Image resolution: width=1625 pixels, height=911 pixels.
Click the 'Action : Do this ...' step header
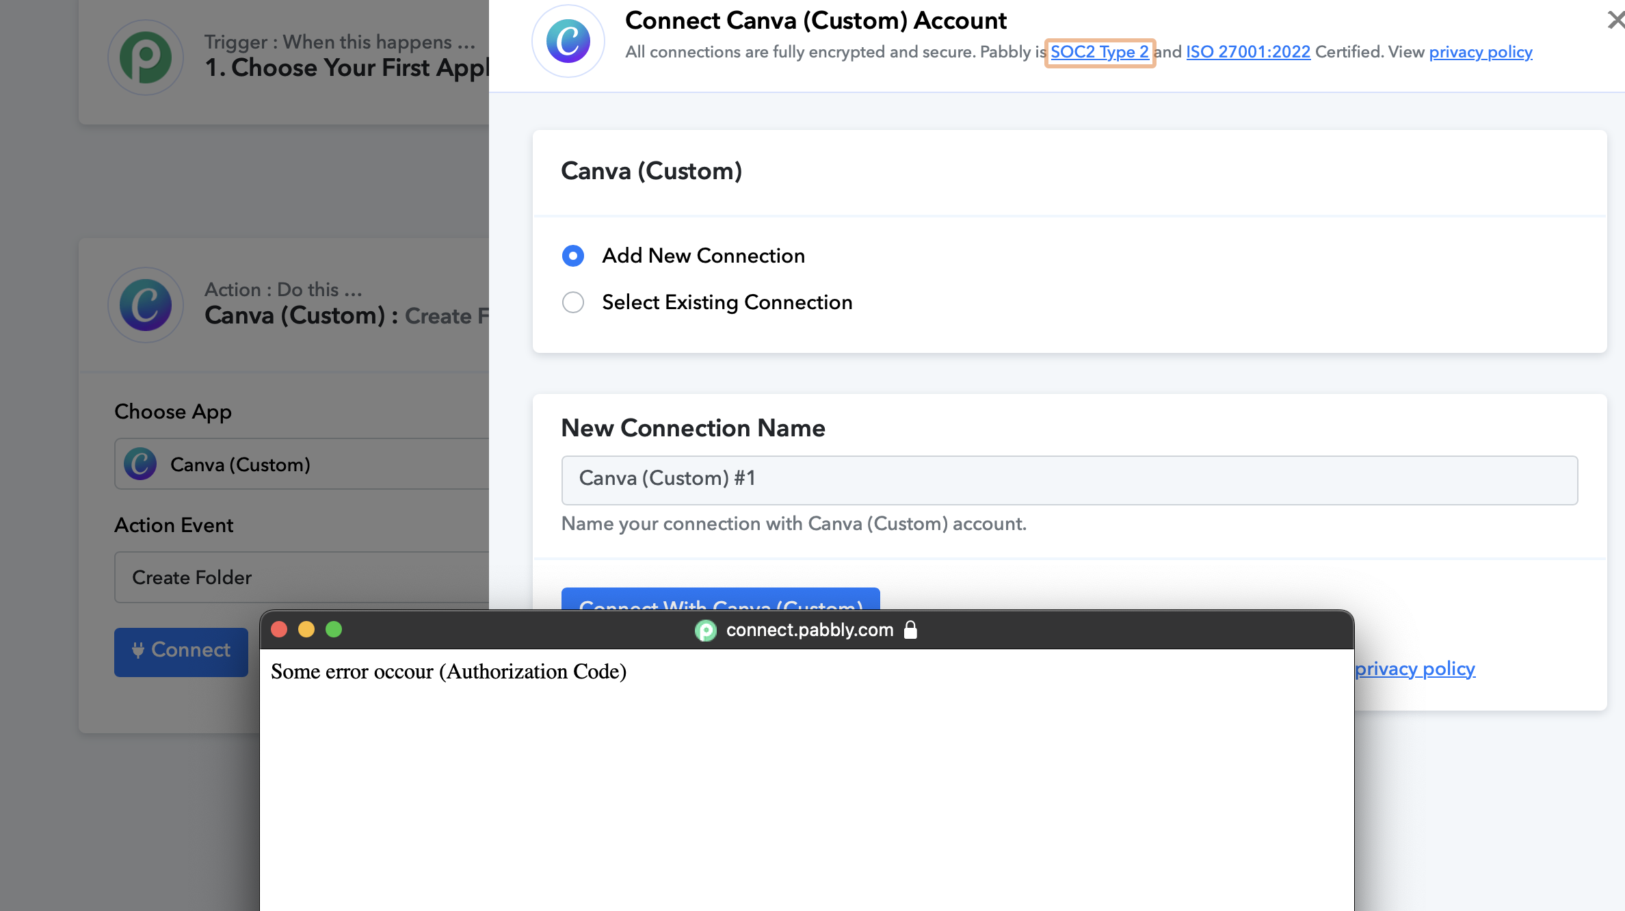pyautogui.click(x=283, y=289)
